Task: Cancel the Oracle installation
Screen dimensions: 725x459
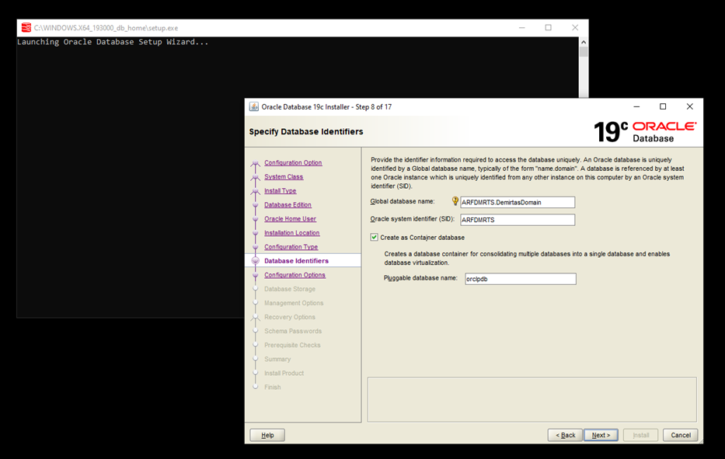Action: pyautogui.click(x=680, y=435)
